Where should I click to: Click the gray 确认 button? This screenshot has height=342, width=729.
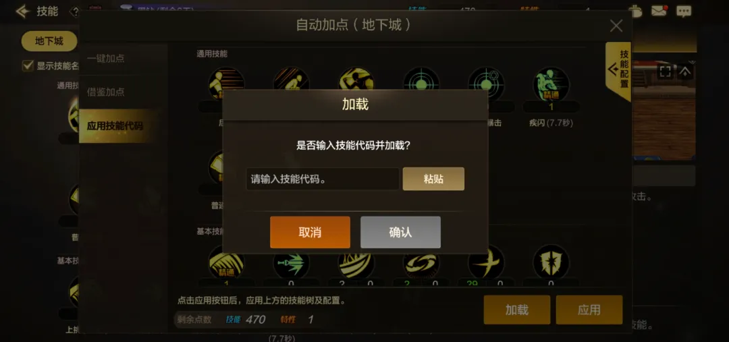coord(400,232)
